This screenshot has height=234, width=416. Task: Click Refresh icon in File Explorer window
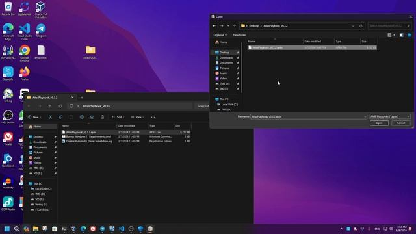click(60, 106)
